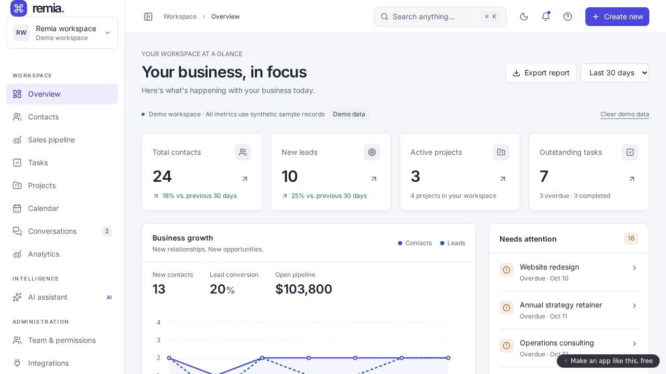Click the Website redesign overdue alert icon
The height and width of the screenshot is (374, 666).
click(x=506, y=270)
